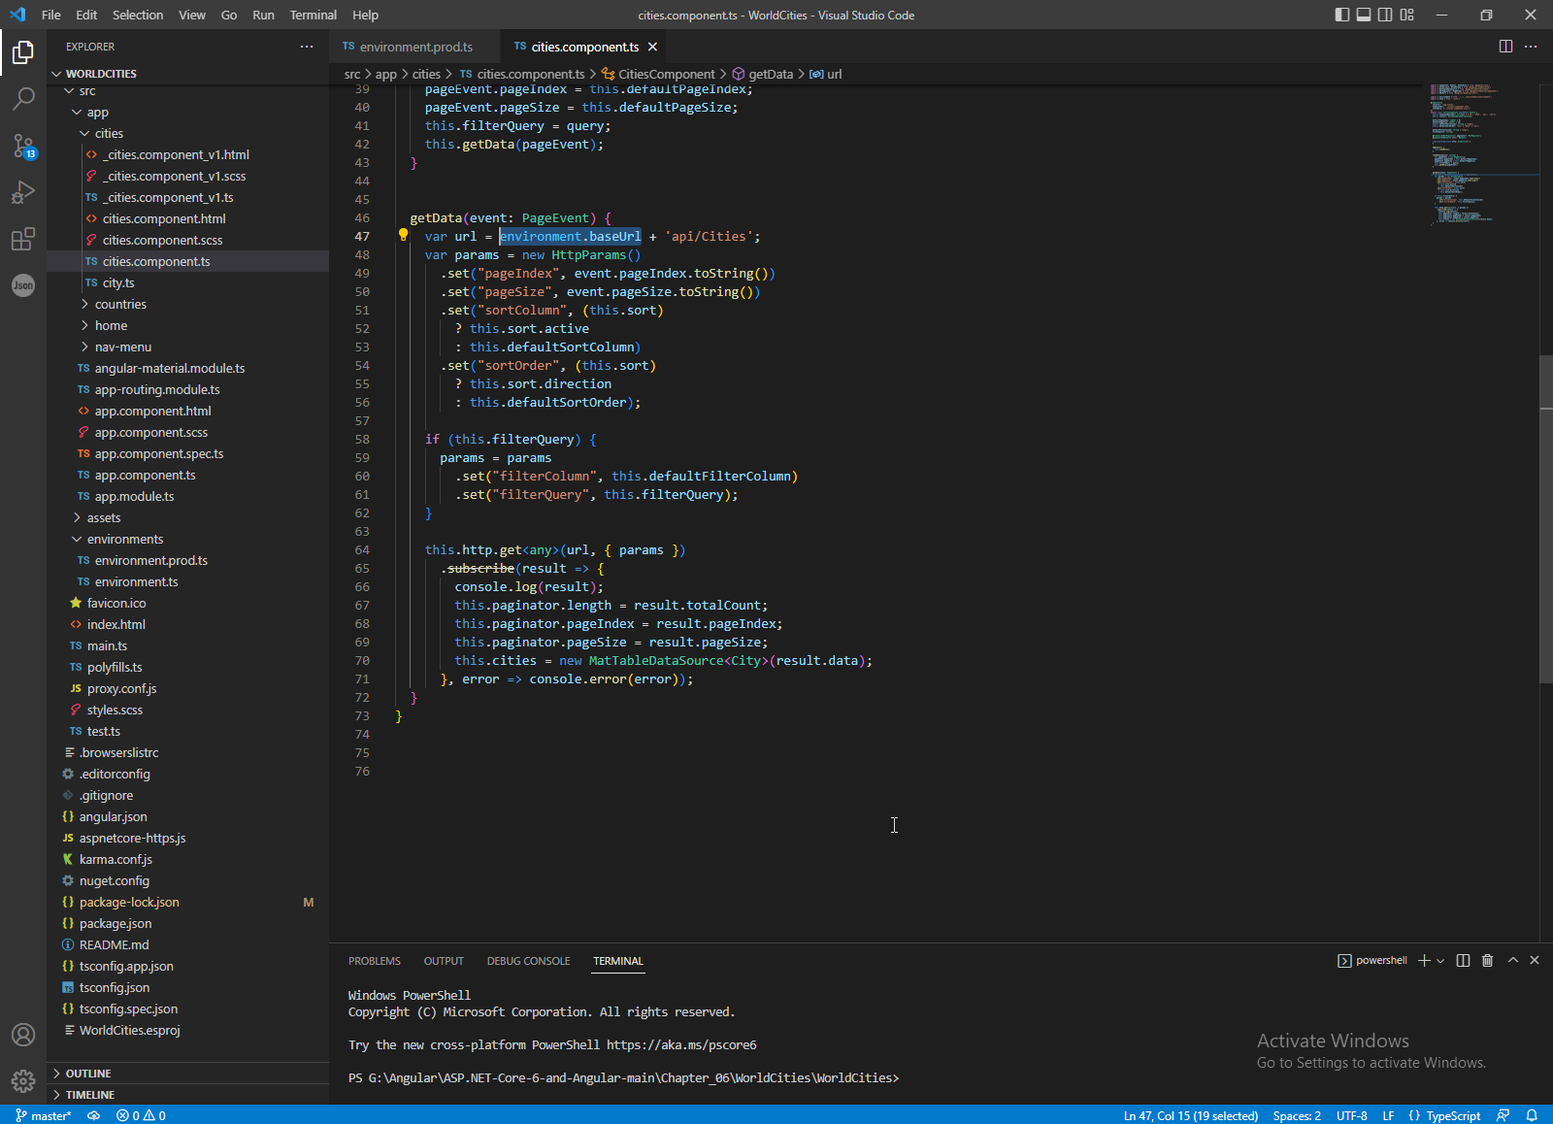
Task: Expand the countries folder
Action: (x=120, y=304)
